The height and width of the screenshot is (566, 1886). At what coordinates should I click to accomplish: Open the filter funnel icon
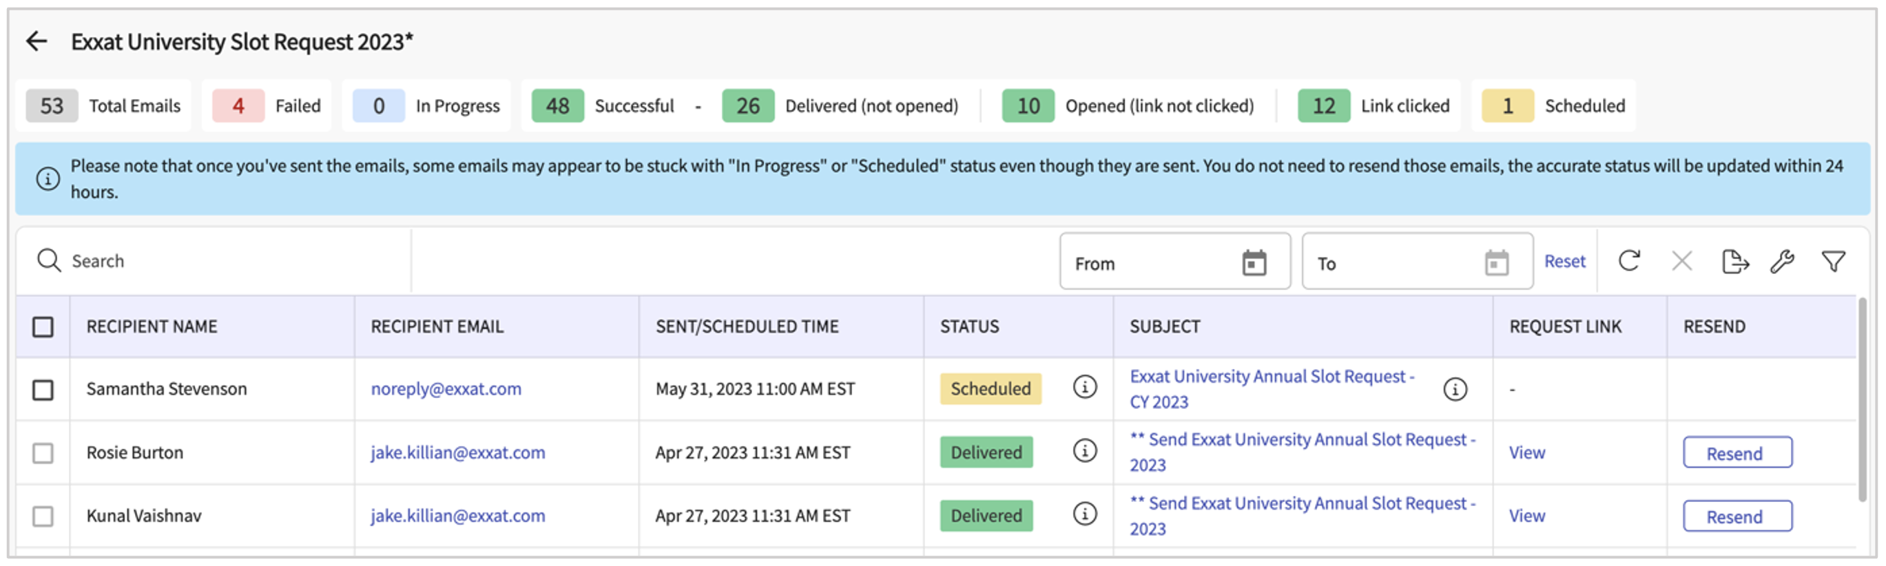[1833, 261]
